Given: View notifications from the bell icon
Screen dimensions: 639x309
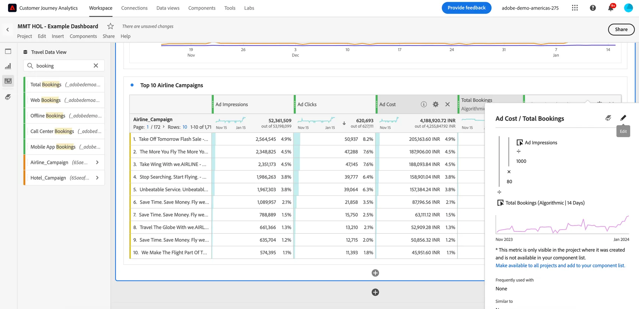Looking at the screenshot, I should (x=611, y=8).
